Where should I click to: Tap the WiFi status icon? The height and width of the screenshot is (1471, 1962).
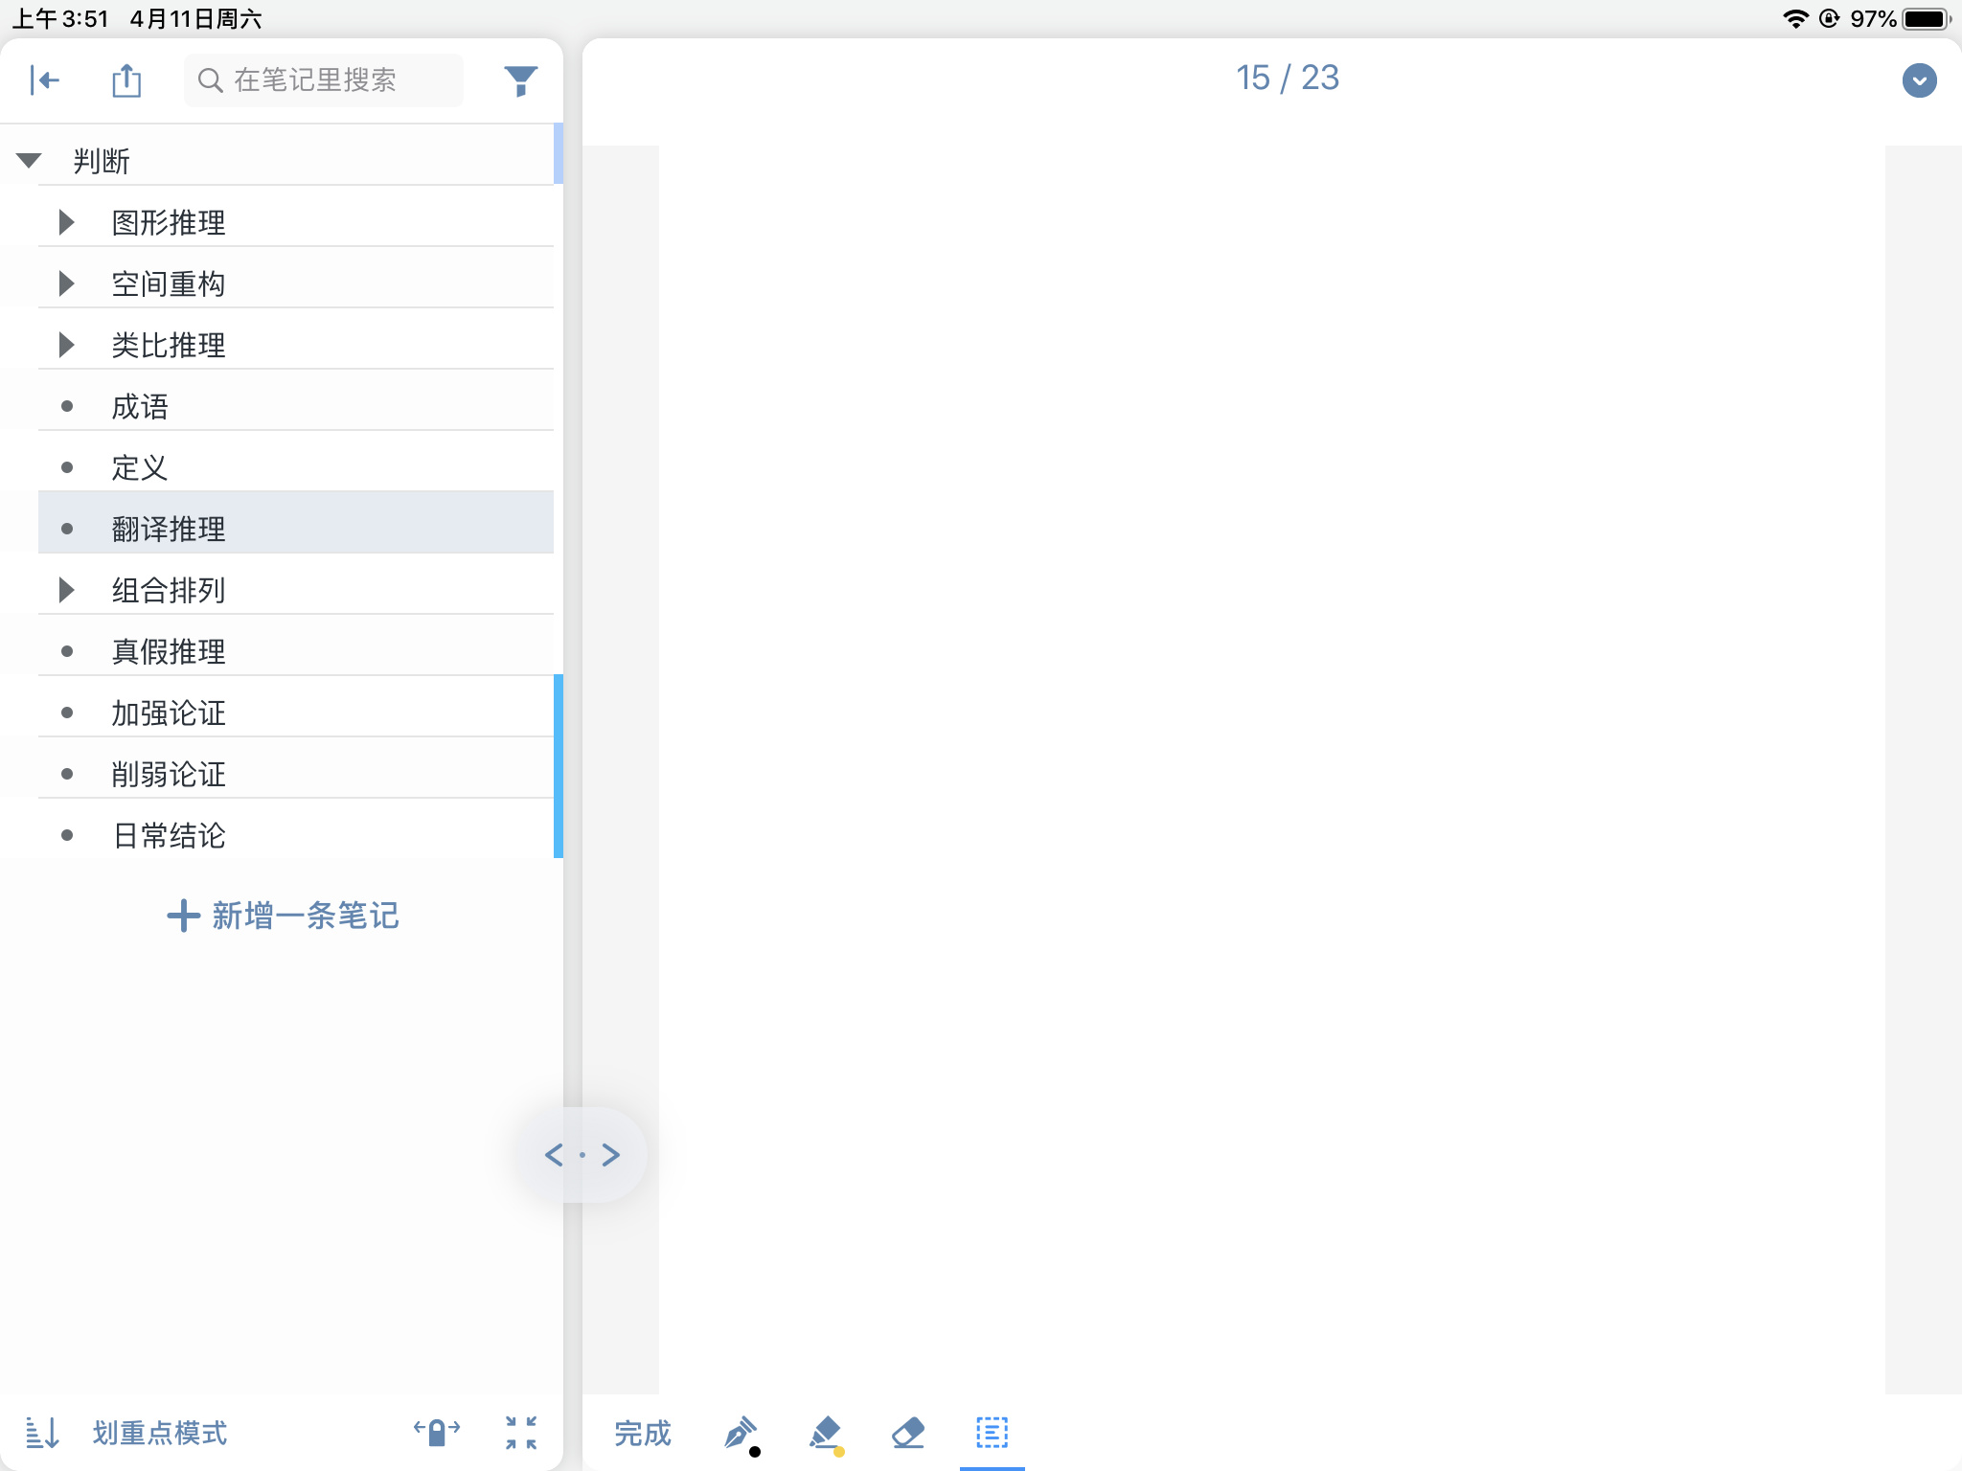pos(1795,19)
